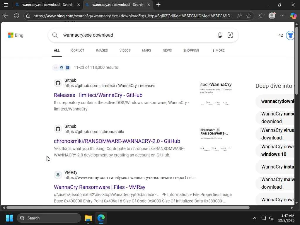Reload the page with the refresh icon
The width and height of the screenshot is (300, 225).
click(16, 16)
